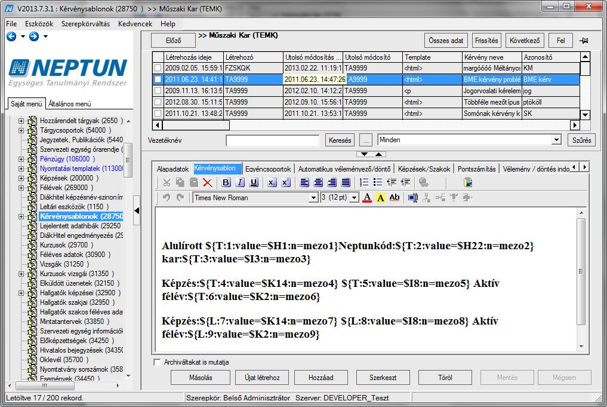Expand Pénzügy (106000) tree node
The width and height of the screenshot is (607, 407).
tap(21, 160)
